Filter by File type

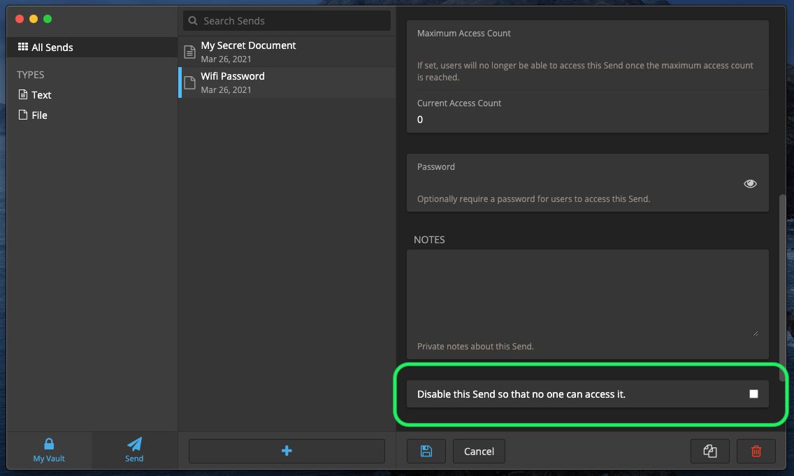(32, 115)
